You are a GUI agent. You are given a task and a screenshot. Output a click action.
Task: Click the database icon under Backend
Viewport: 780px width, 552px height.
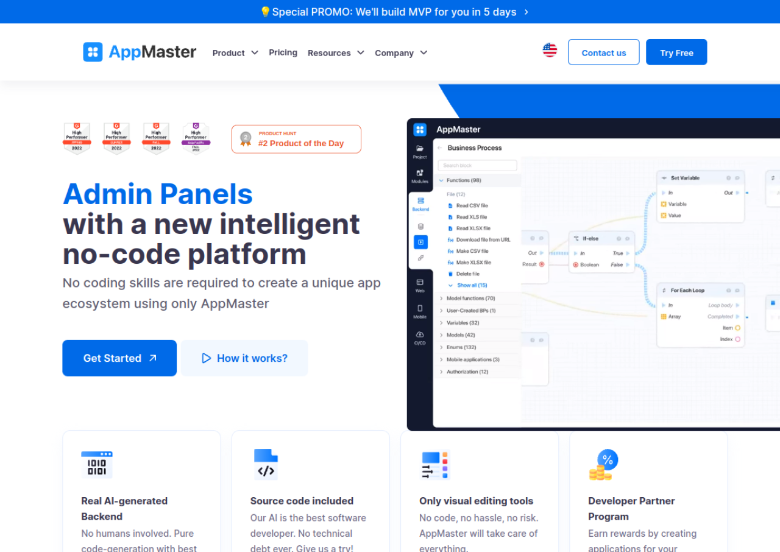click(420, 227)
